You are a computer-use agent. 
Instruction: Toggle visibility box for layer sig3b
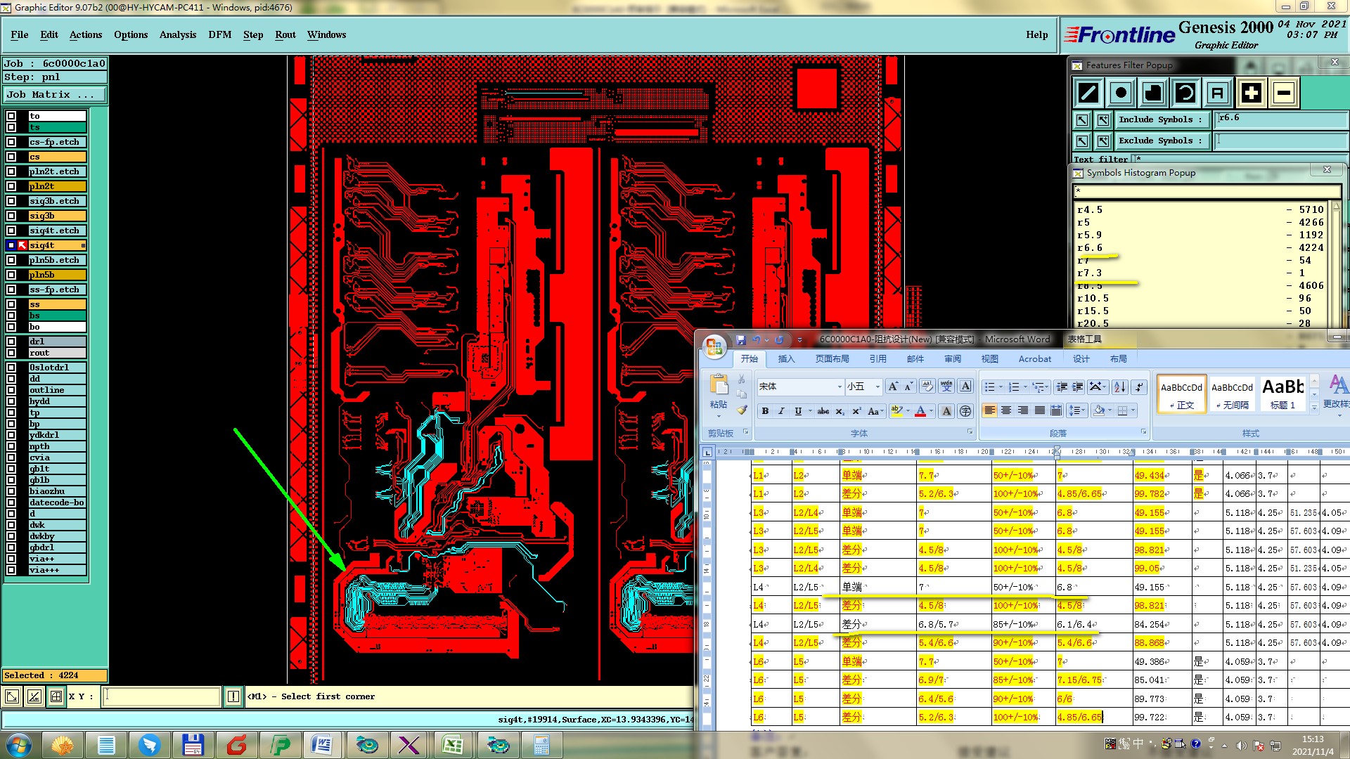pyautogui.click(x=11, y=216)
